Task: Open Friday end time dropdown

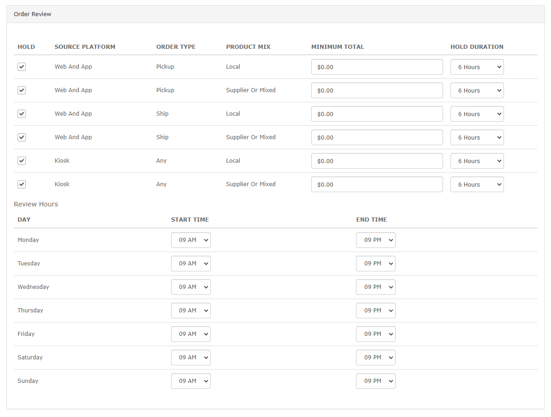Action: tap(376, 334)
